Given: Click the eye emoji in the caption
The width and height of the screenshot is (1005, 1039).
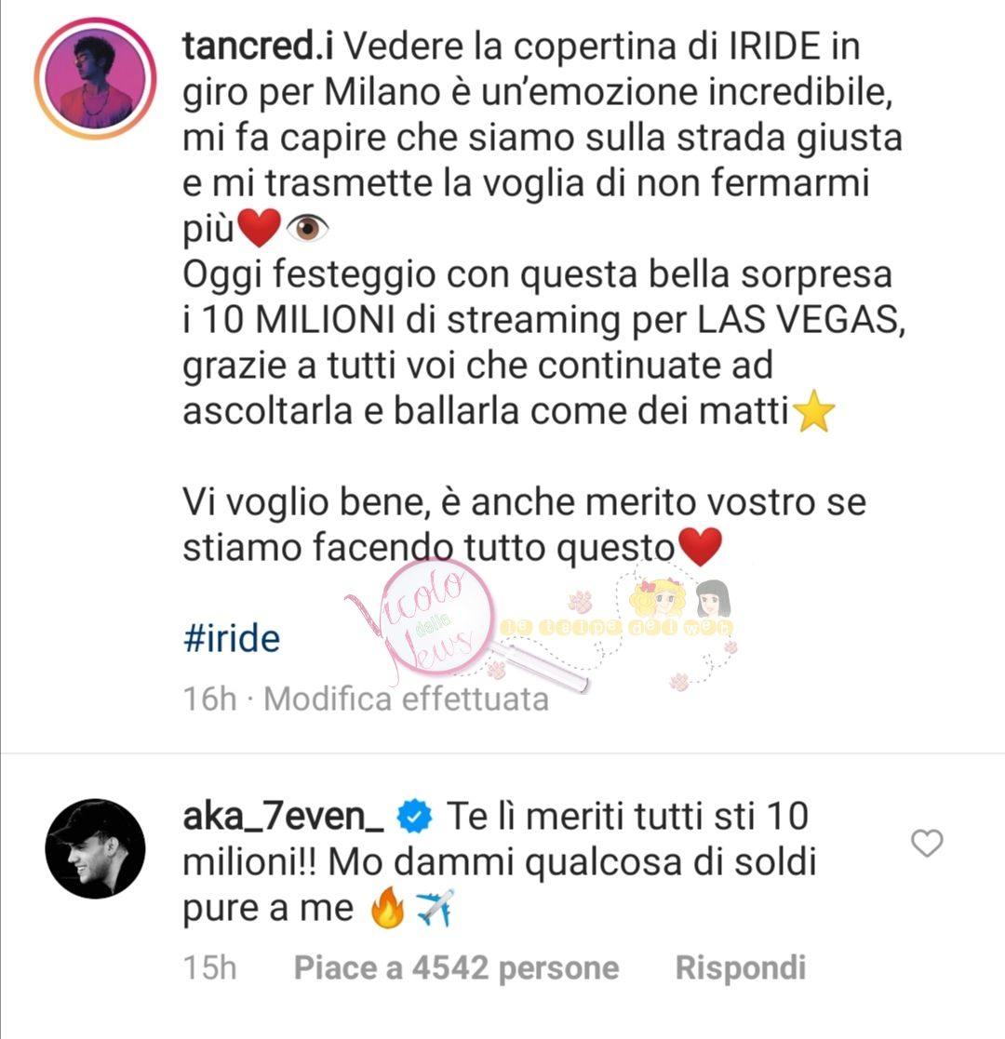Looking at the screenshot, I should point(307,229).
